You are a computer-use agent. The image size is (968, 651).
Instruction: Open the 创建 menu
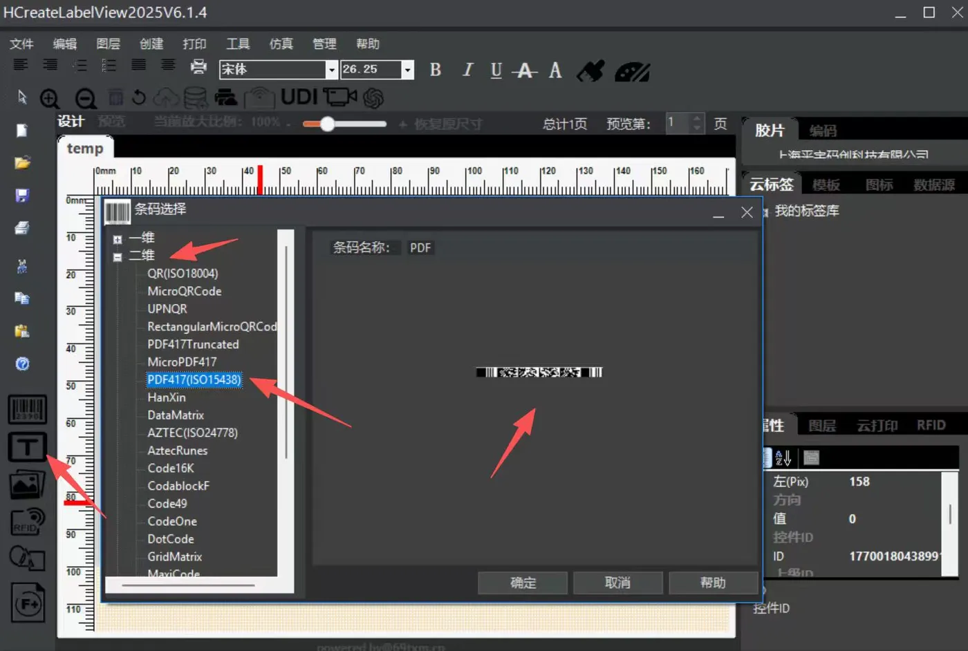151,44
